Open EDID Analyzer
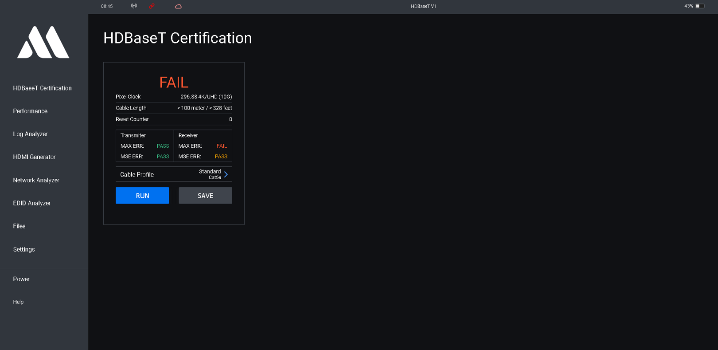Screen dimensions: 718x350 32,203
